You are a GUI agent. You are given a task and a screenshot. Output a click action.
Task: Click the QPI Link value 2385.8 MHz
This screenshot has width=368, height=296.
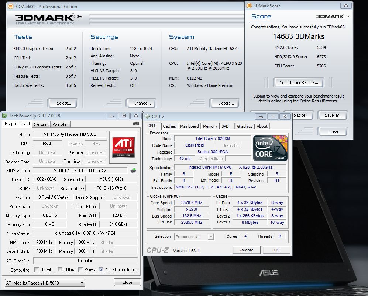(192, 222)
